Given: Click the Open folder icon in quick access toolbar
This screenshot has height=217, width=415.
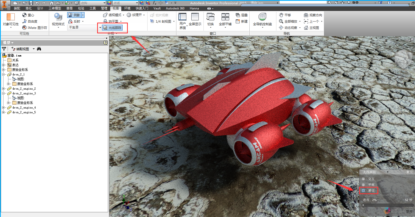Looking at the screenshot, I should (24, 3).
